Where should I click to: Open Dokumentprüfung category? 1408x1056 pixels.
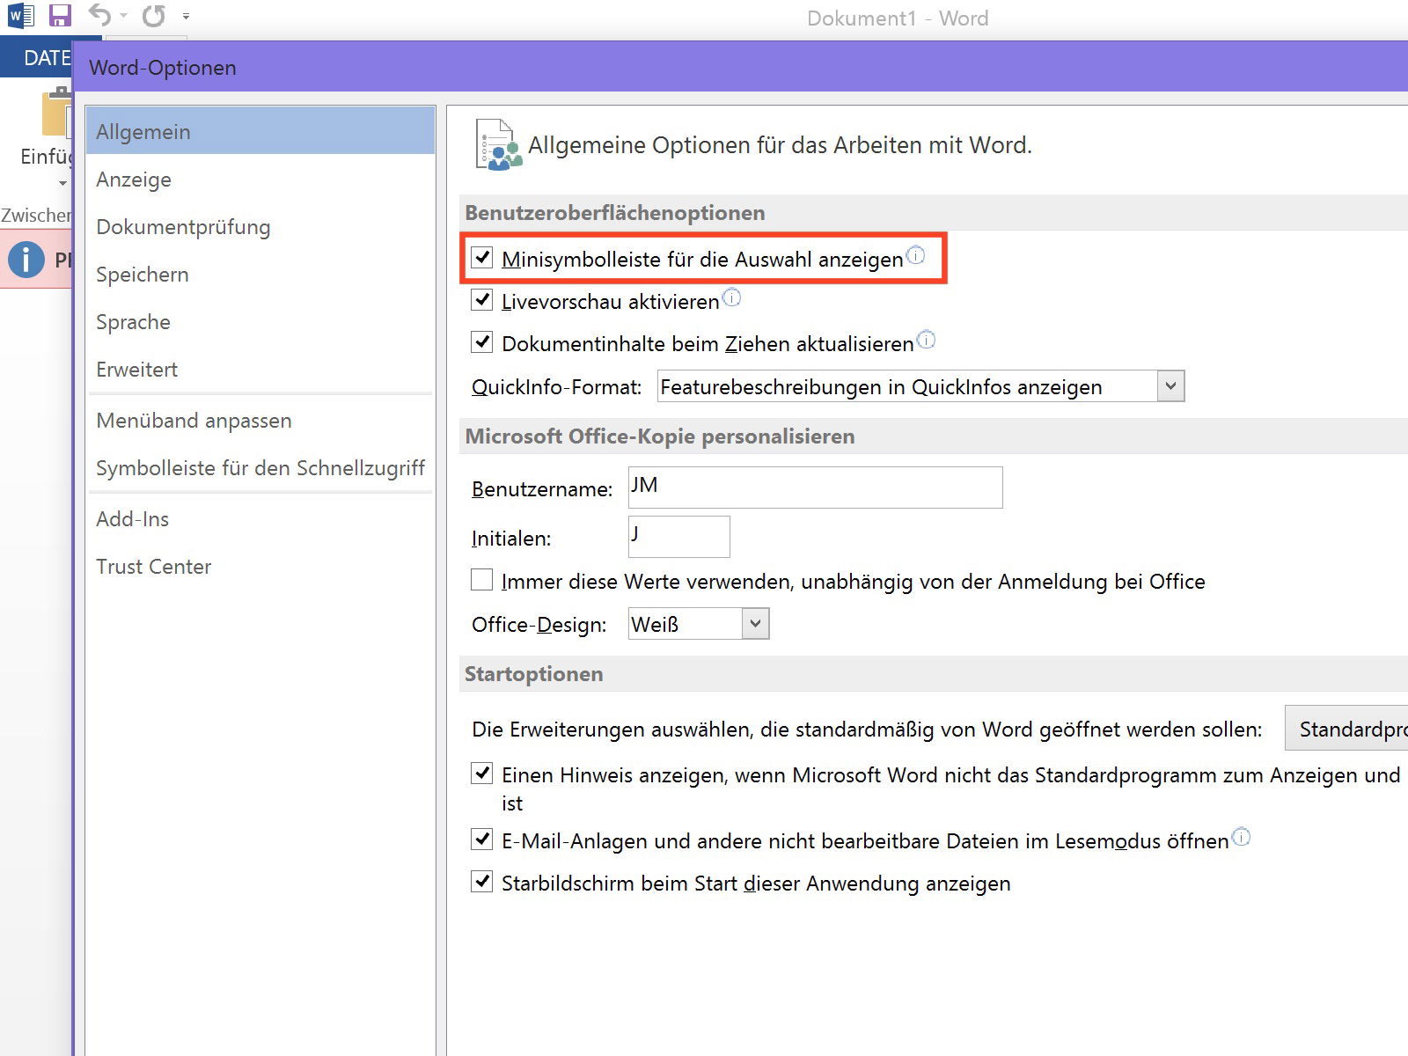260,226
